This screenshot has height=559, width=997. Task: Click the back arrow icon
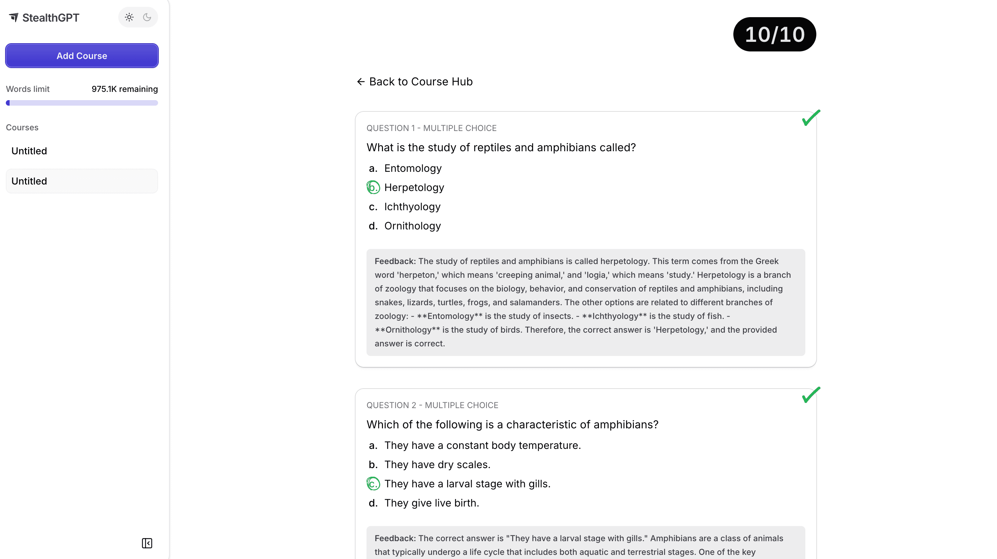coord(361,82)
